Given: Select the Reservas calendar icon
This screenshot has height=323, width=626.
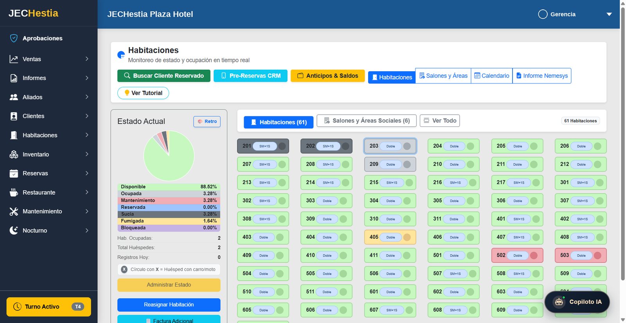Looking at the screenshot, I should (x=14, y=173).
